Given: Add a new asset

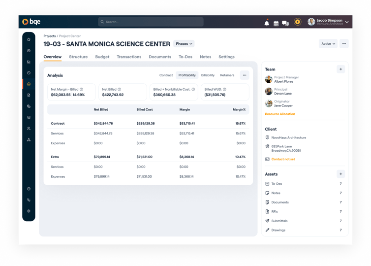Looking at the screenshot, I should (x=340, y=174).
